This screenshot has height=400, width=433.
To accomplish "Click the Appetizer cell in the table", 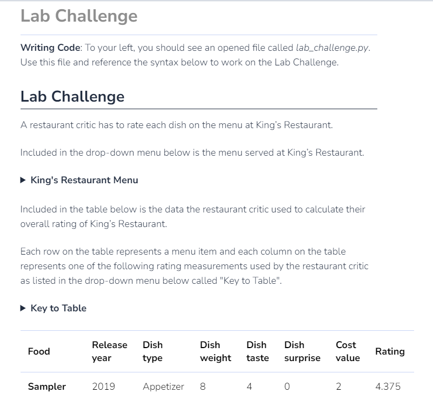I will point(163,386).
